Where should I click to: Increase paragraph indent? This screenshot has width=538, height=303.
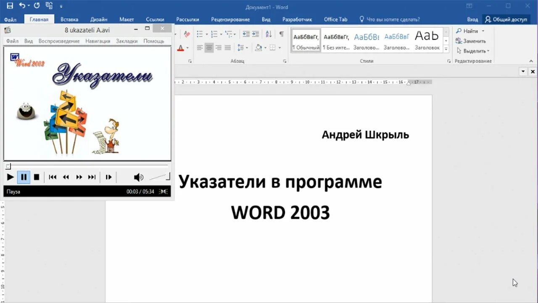(x=256, y=34)
